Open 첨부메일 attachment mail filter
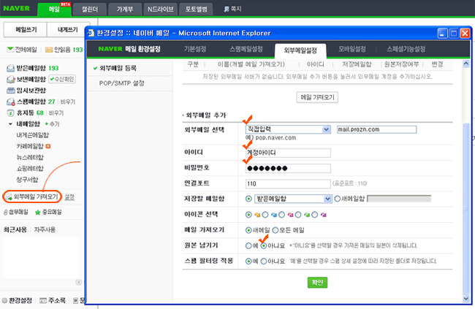Viewport: 475px width, 309px height. (16, 212)
